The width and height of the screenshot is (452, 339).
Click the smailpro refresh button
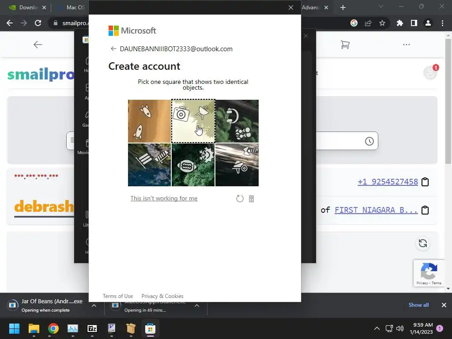(x=423, y=243)
